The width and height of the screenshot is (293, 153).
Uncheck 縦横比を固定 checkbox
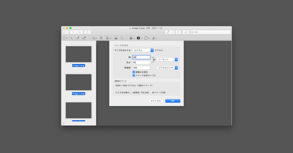(x=134, y=72)
